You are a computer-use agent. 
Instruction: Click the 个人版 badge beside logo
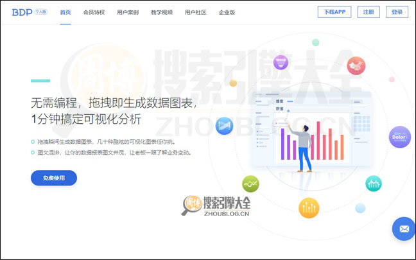click(x=41, y=12)
